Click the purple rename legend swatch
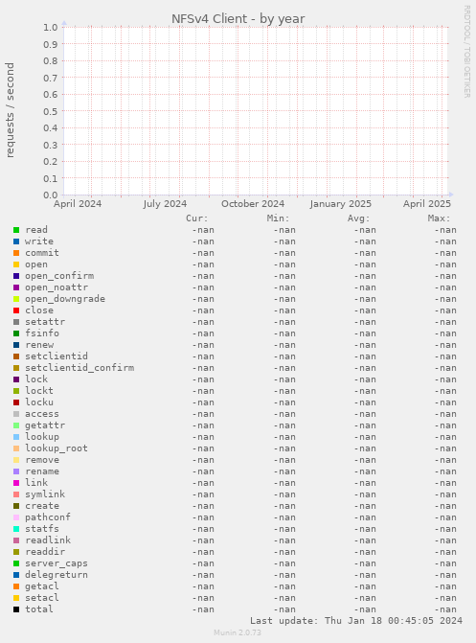This screenshot has width=476, height=643. pyautogui.click(x=16, y=471)
